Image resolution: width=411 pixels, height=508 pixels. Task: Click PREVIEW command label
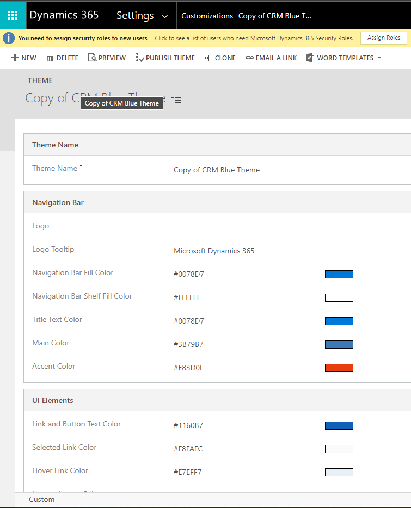(112, 58)
